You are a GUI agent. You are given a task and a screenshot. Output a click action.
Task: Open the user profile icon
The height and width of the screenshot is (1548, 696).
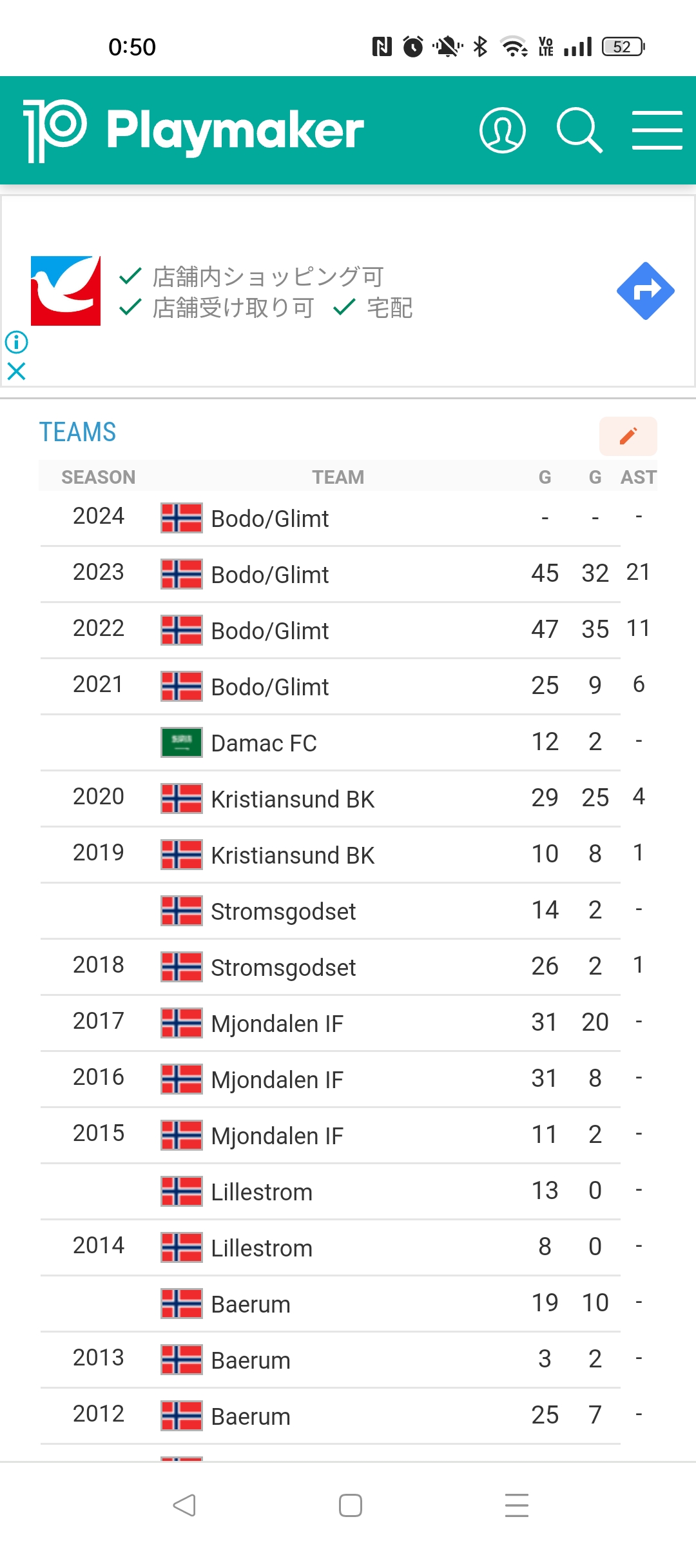coord(502,130)
